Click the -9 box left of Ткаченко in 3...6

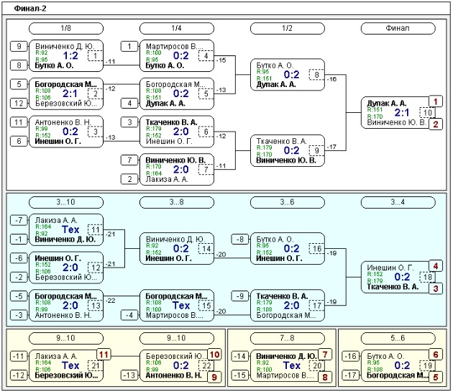[240, 296]
